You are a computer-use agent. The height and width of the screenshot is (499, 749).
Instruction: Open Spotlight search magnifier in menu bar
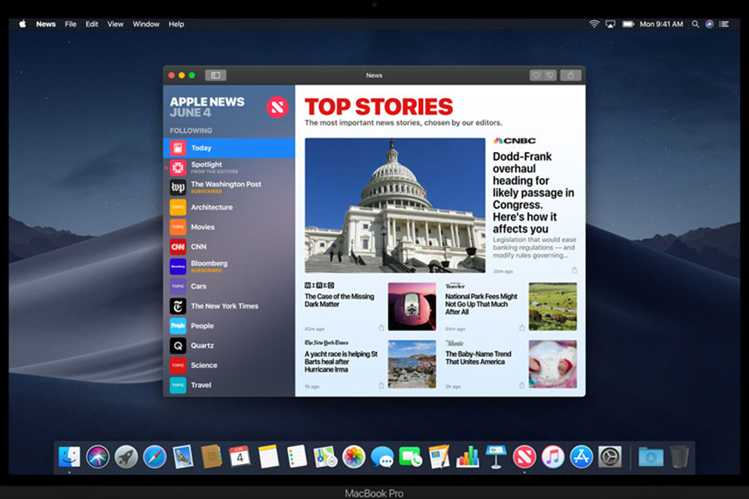[696, 24]
